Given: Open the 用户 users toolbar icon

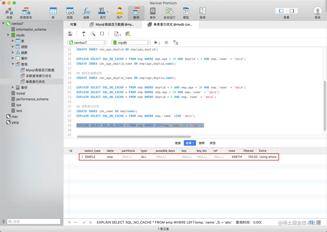Looking at the screenshot, I should click(x=119, y=13).
